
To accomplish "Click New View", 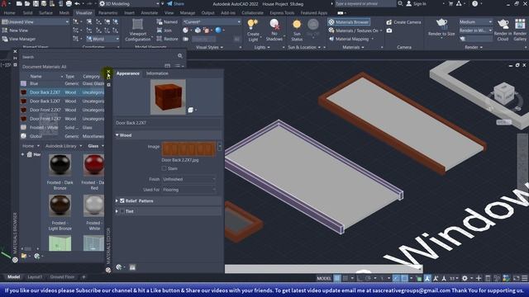I will point(15,31).
